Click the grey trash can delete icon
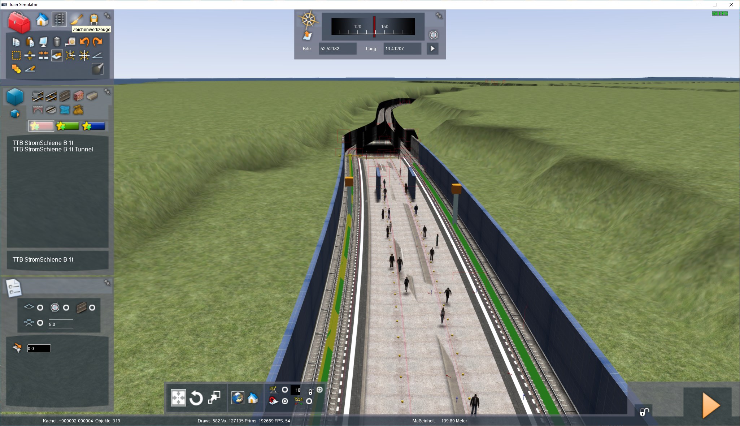Viewport: 740px width, 426px height. click(57, 42)
